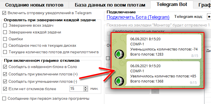Click the minutes field showing 15
Image resolution: width=211 pixels, height=104 pixels.
tap(77, 89)
